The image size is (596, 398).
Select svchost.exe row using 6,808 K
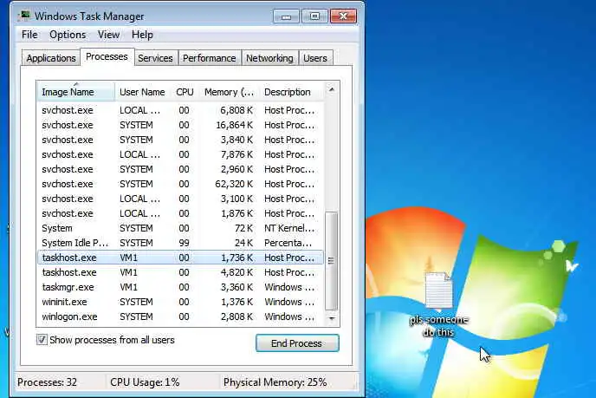point(180,110)
